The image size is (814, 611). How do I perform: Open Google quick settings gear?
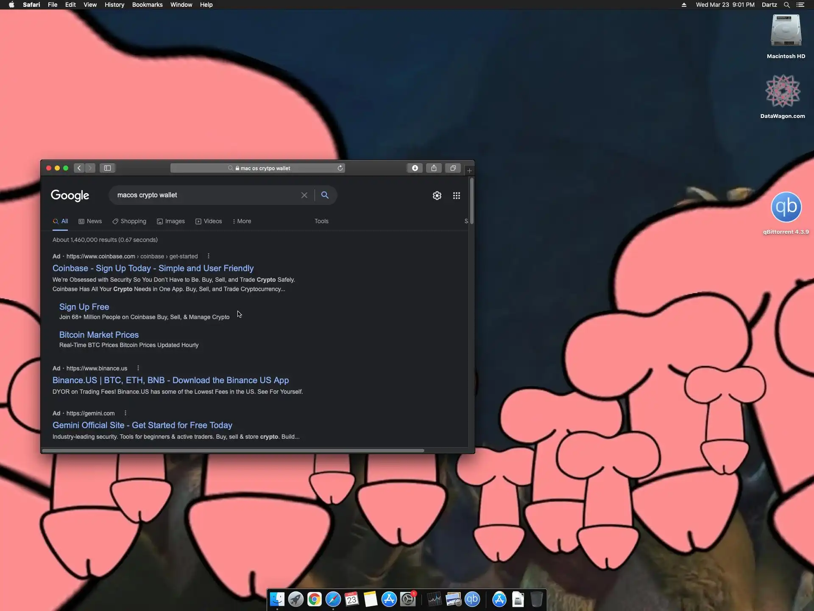coord(437,196)
